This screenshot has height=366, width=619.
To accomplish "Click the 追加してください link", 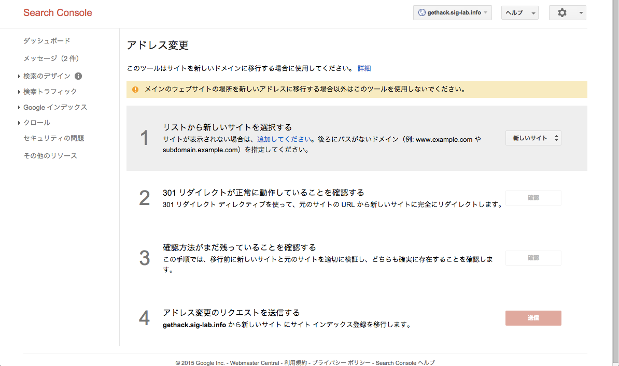I will 284,139.
